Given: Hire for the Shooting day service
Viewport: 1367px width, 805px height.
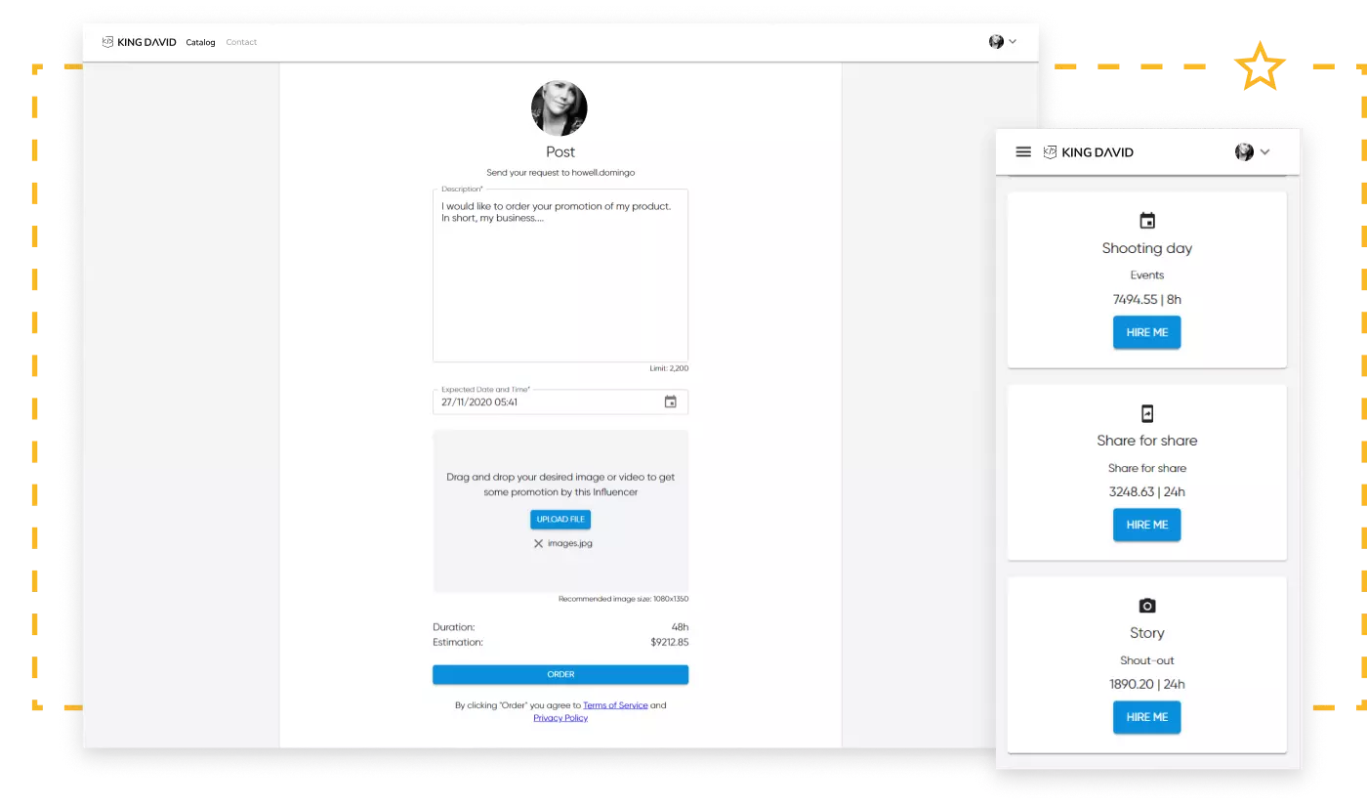Looking at the screenshot, I should [x=1146, y=332].
